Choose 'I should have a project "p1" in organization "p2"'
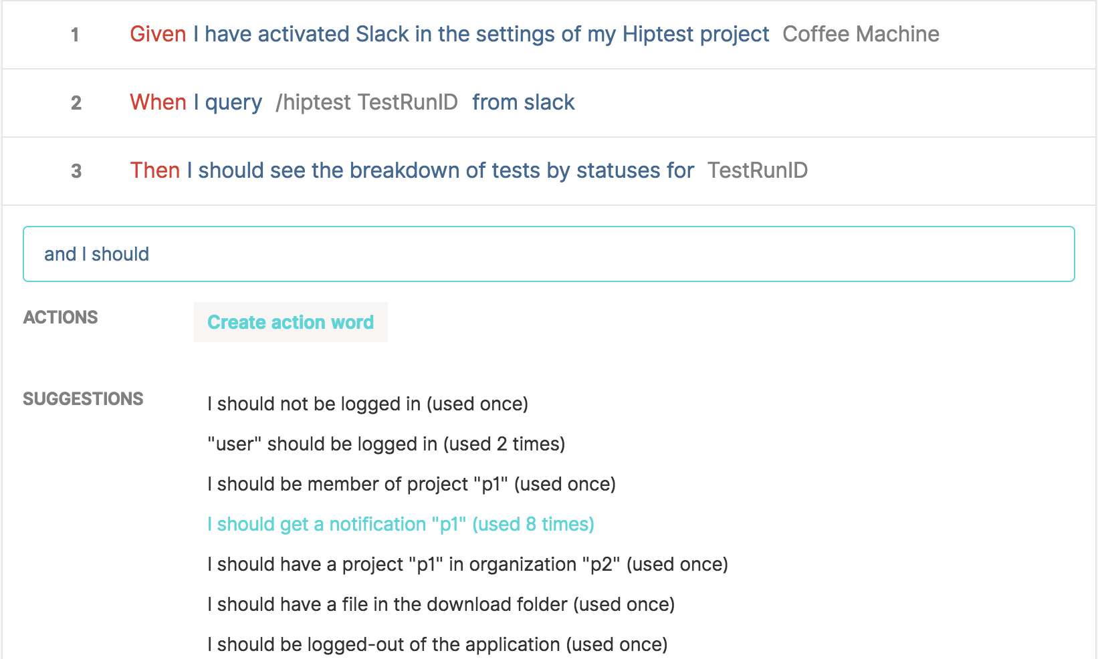This screenshot has height=659, width=1098. tap(467, 564)
